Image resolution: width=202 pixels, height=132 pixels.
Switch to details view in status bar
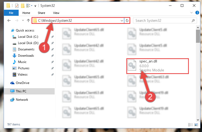point(190,125)
